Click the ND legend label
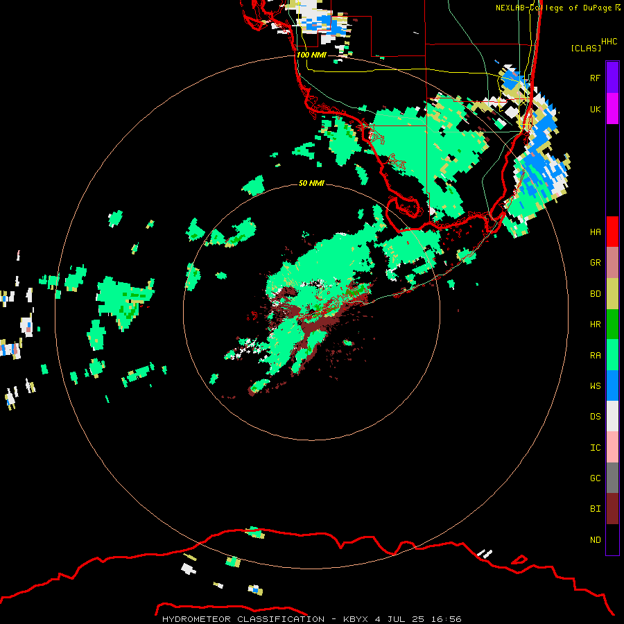 (595, 540)
